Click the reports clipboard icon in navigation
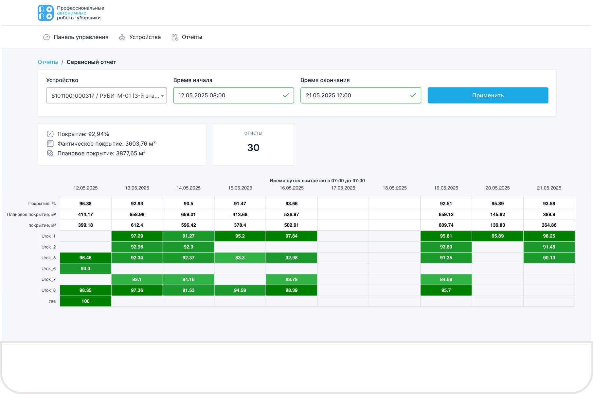 tap(175, 37)
